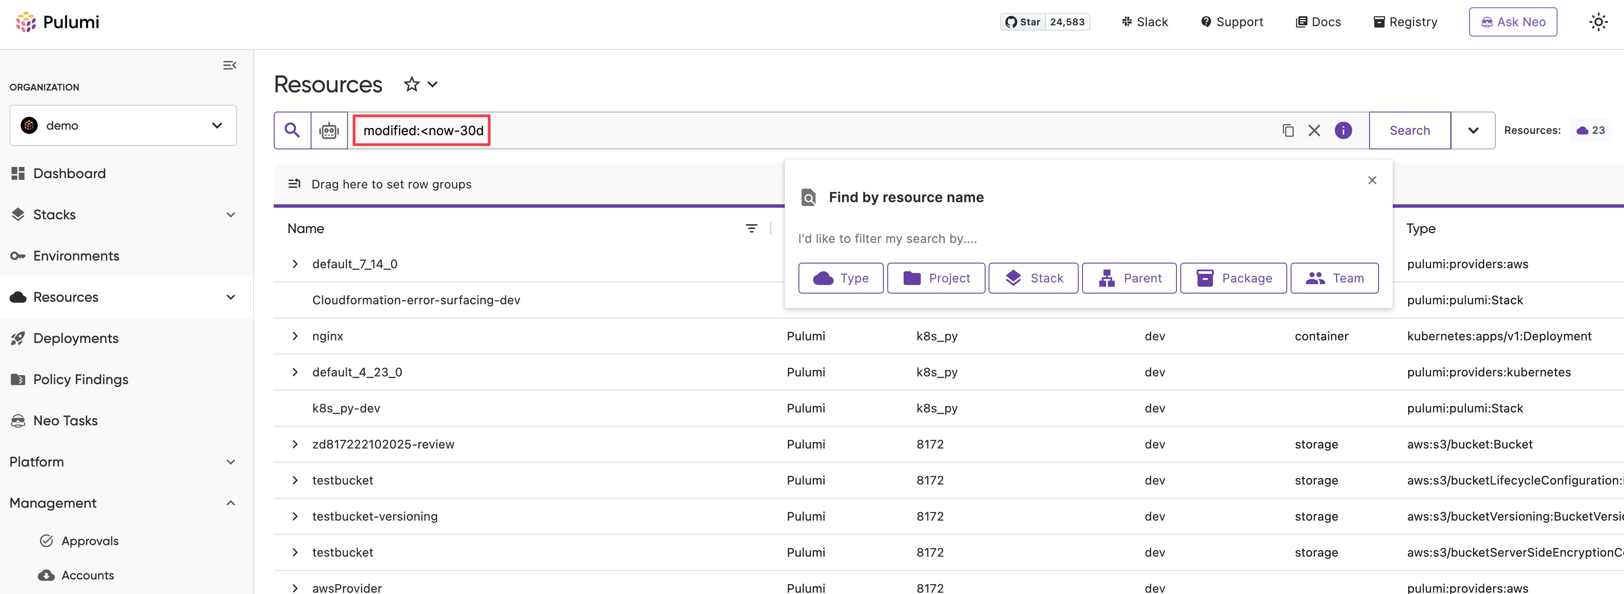
Task: Expand the Stacks sidebar chevron
Action: coord(231,215)
